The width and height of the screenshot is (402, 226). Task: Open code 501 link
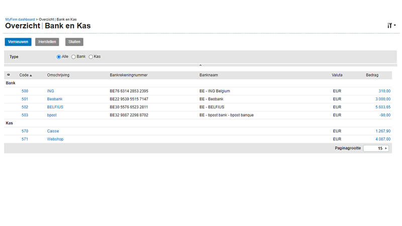tap(25, 99)
